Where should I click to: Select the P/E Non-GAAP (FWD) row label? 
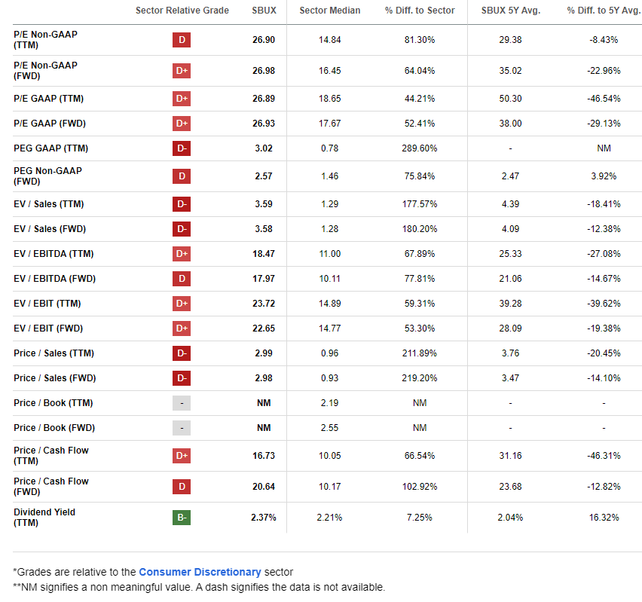point(45,71)
